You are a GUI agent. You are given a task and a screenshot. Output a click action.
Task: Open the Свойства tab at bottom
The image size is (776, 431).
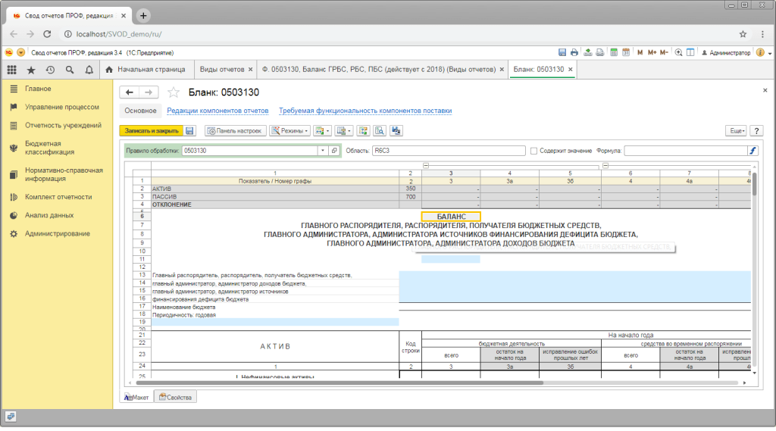(x=175, y=397)
